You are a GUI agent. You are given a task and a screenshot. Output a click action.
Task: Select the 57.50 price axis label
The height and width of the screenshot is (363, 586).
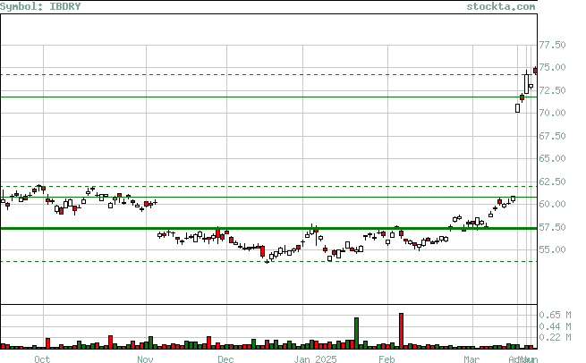coord(552,227)
